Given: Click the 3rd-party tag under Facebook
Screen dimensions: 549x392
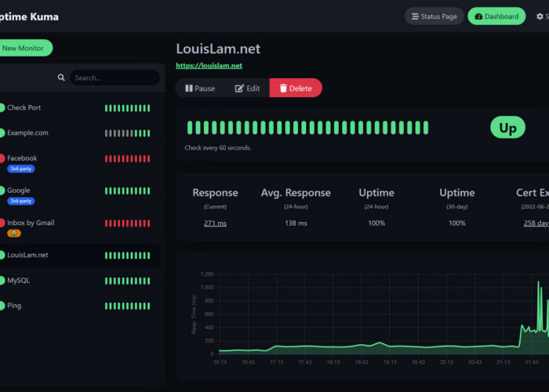Looking at the screenshot, I should (x=20, y=169).
